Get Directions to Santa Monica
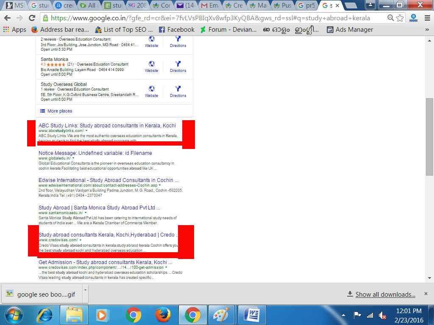The image size is (434, 325). point(178,66)
